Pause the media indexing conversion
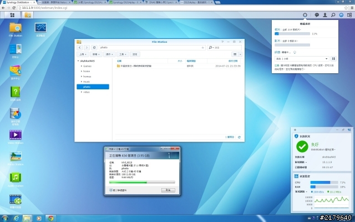The image size is (355, 222). (333, 59)
